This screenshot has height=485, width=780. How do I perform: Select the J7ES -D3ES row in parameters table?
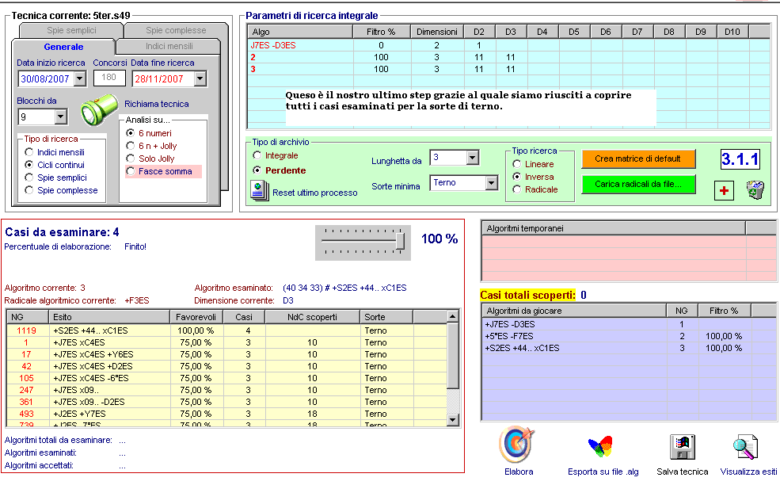point(508,45)
